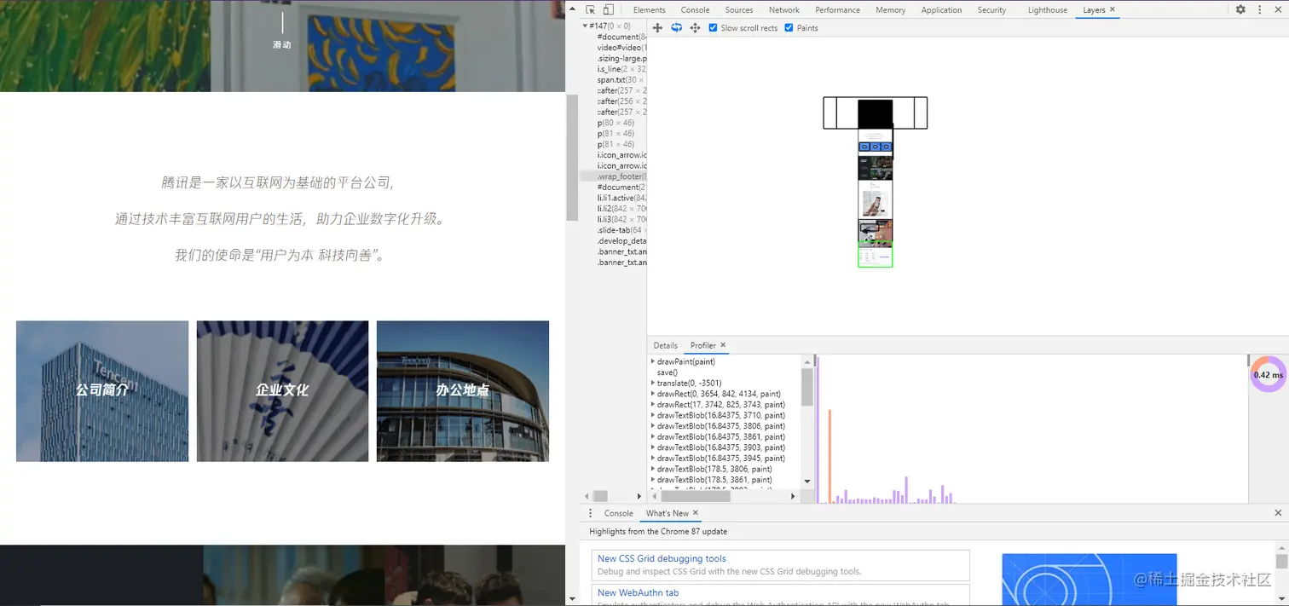Click the paint command list vertical scrollbar
Viewport: 1289px width, 606px height.
click(807, 387)
